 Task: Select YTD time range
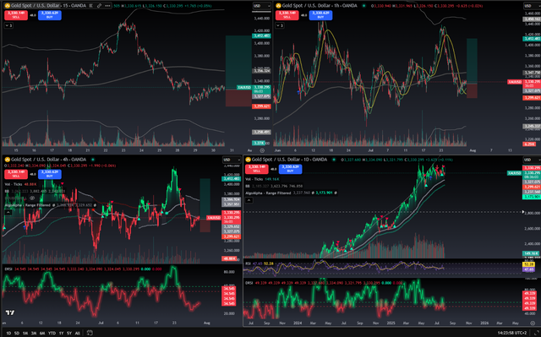[52, 333]
